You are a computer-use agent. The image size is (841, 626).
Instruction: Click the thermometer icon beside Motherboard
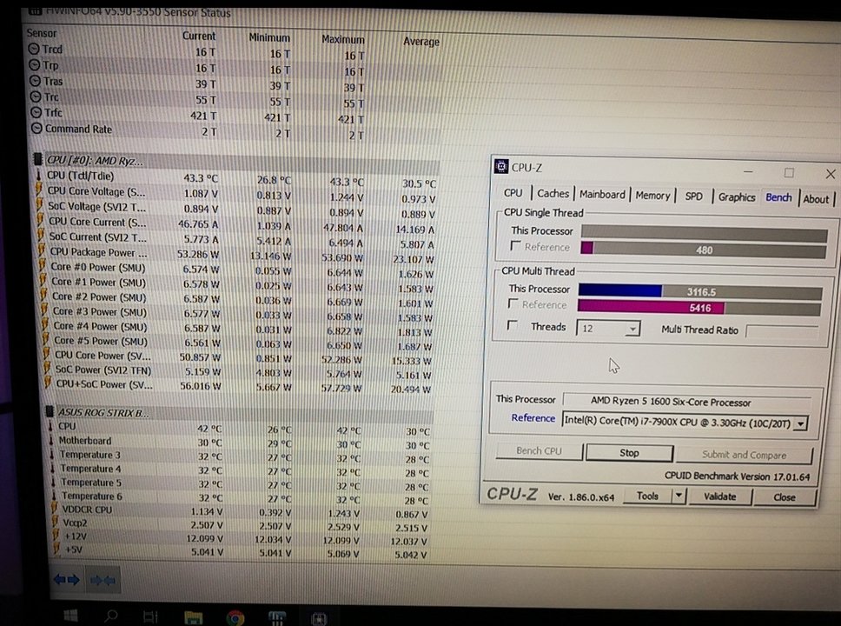51,440
